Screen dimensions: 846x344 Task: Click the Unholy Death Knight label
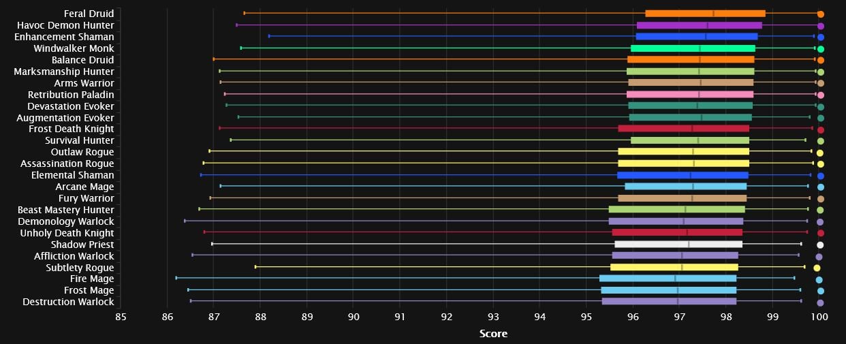coord(67,233)
